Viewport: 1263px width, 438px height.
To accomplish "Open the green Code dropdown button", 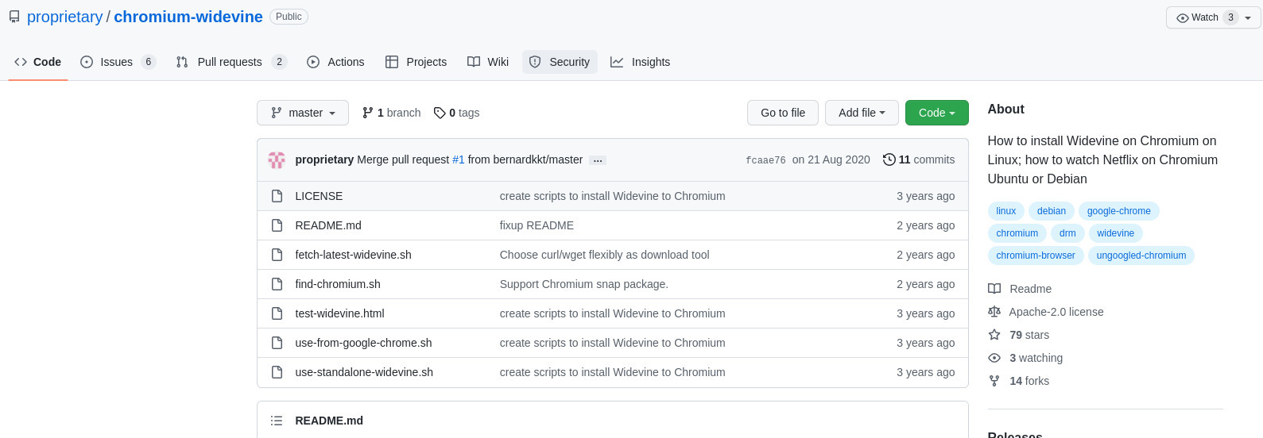I will [x=936, y=113].
